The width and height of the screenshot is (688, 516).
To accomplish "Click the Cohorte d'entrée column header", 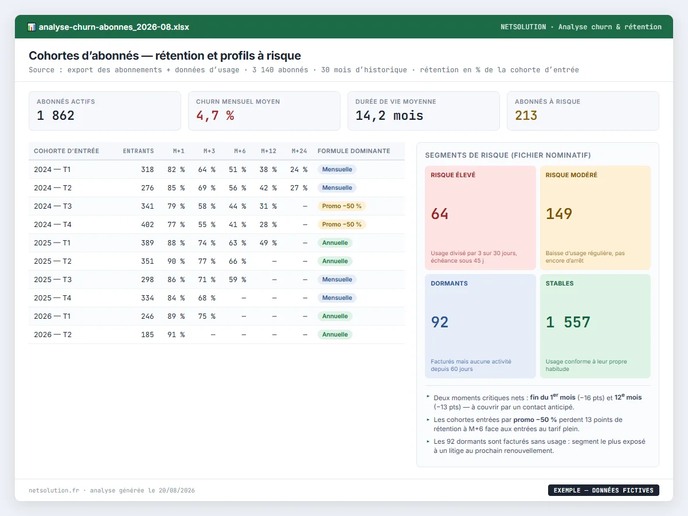I will coord(67,151).
